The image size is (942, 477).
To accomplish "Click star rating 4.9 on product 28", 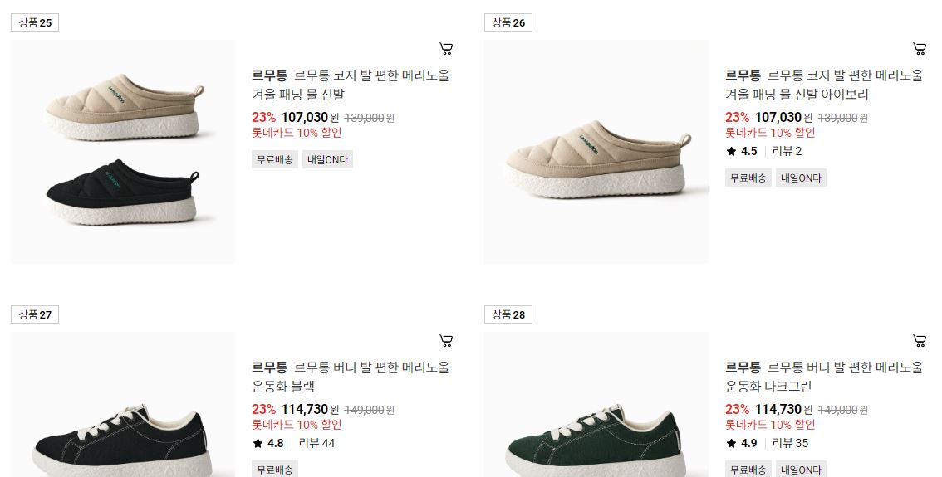I will (741, 443).
